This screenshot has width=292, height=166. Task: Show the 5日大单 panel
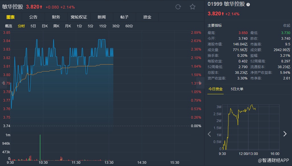pos(237,89)
